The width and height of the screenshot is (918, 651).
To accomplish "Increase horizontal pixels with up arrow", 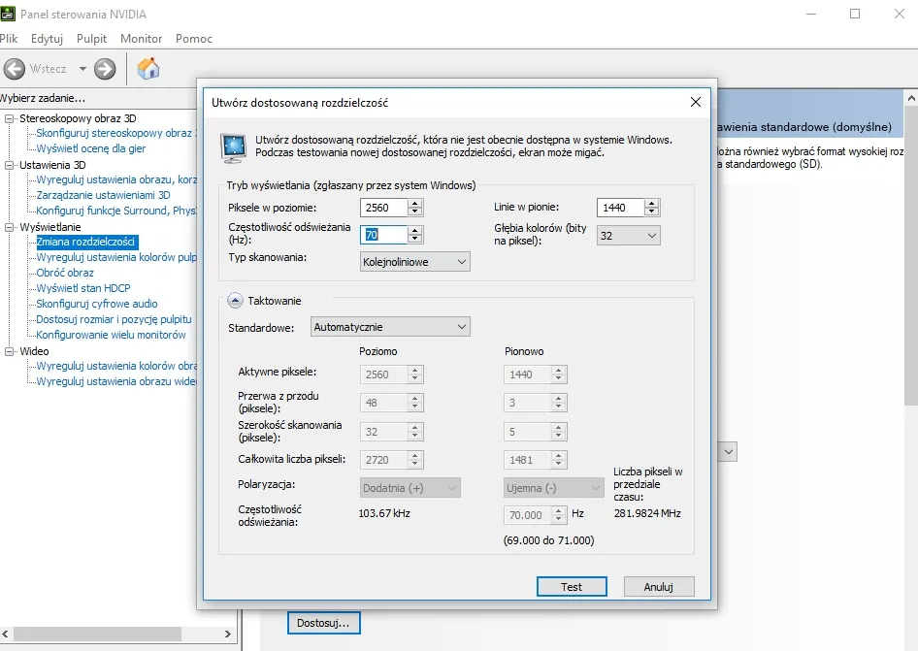I will click(415, 203).
